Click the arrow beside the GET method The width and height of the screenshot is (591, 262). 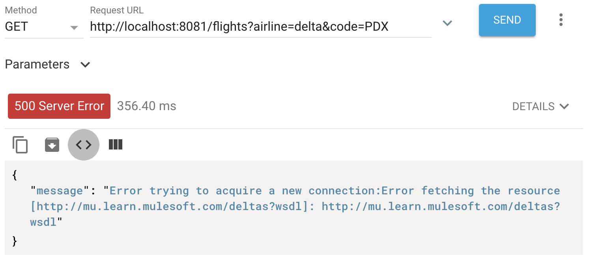(x=74, y=28)
